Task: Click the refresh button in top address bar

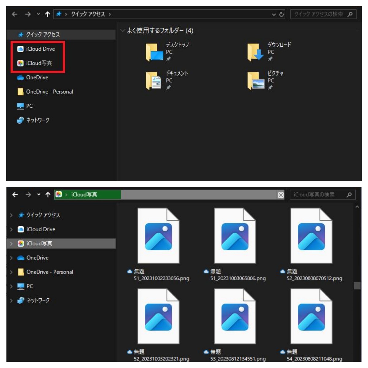Action: 281,14
